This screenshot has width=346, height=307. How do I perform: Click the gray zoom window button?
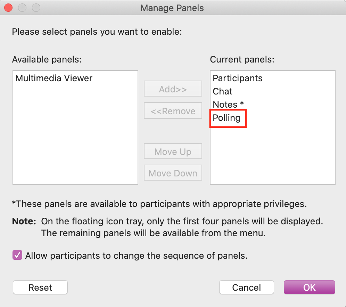point(36,7)
